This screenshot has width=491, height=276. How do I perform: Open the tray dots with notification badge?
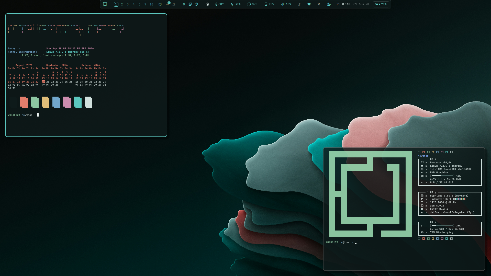point(168,4)
